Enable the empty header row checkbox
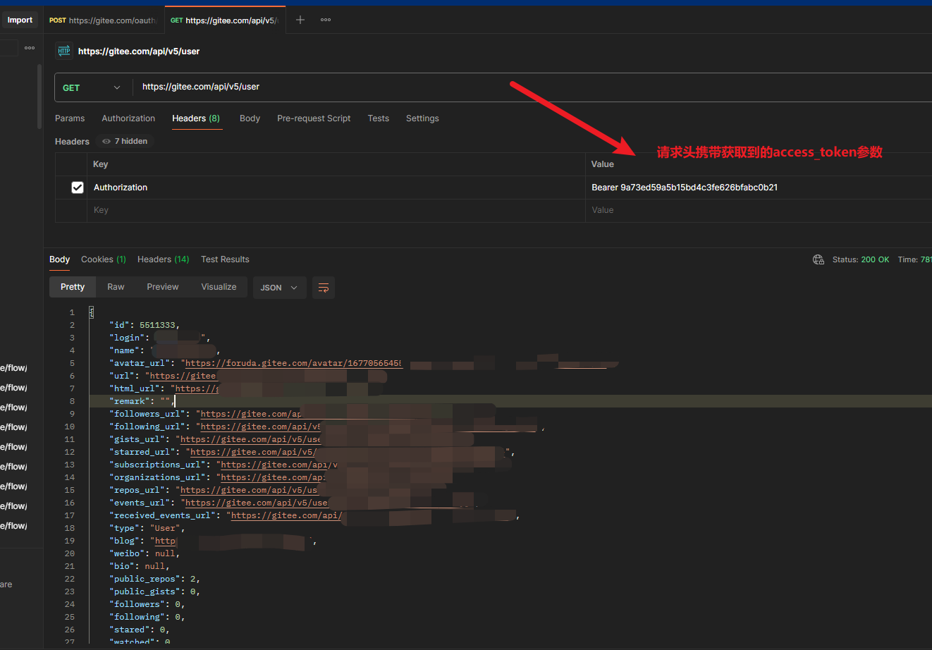 click(x=78, y=209)
